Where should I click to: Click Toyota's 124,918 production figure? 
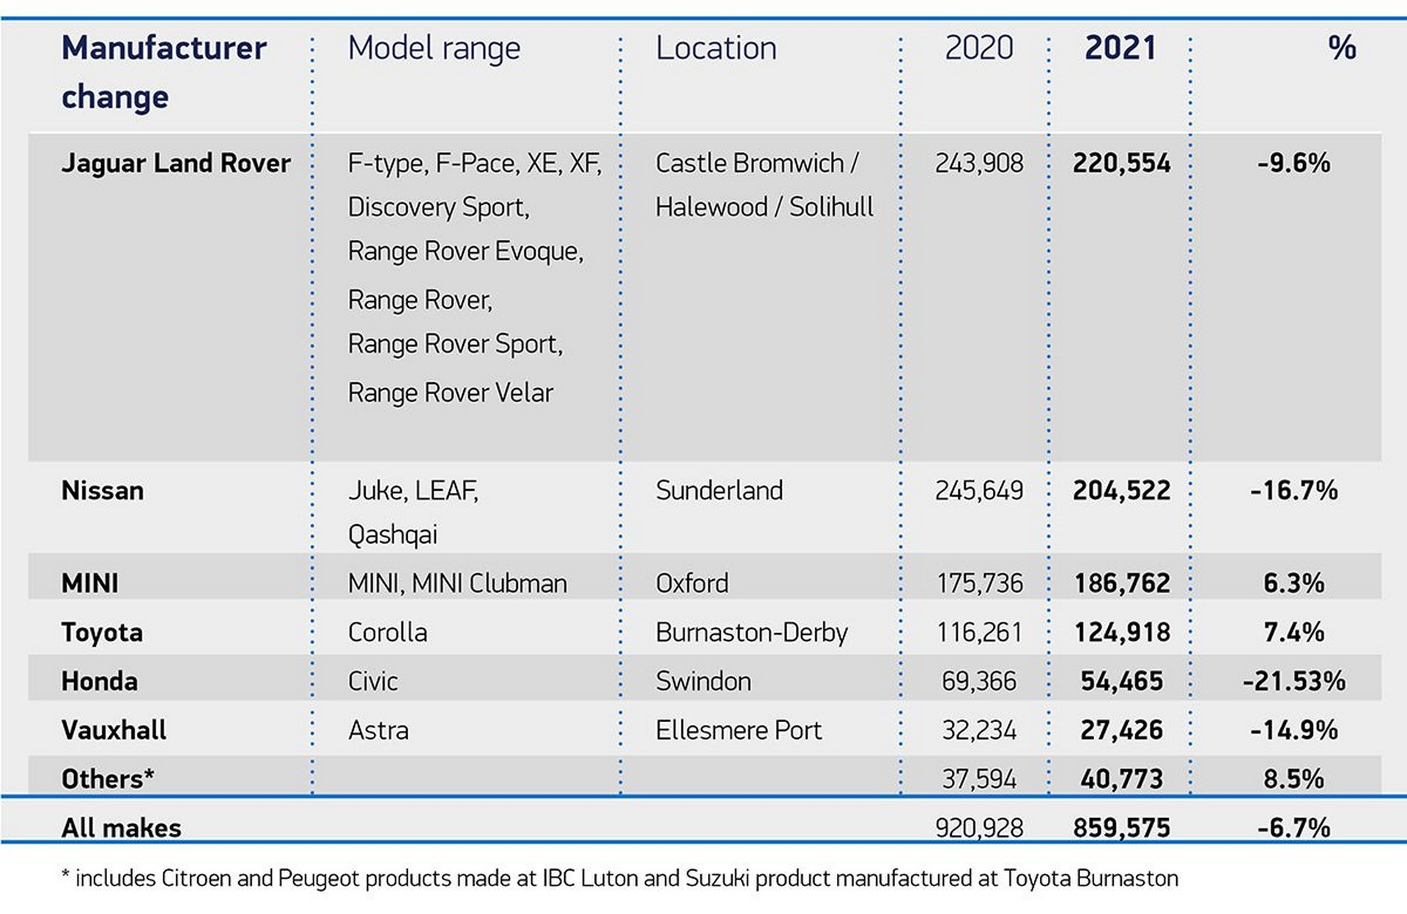(x=1122, y=631)
